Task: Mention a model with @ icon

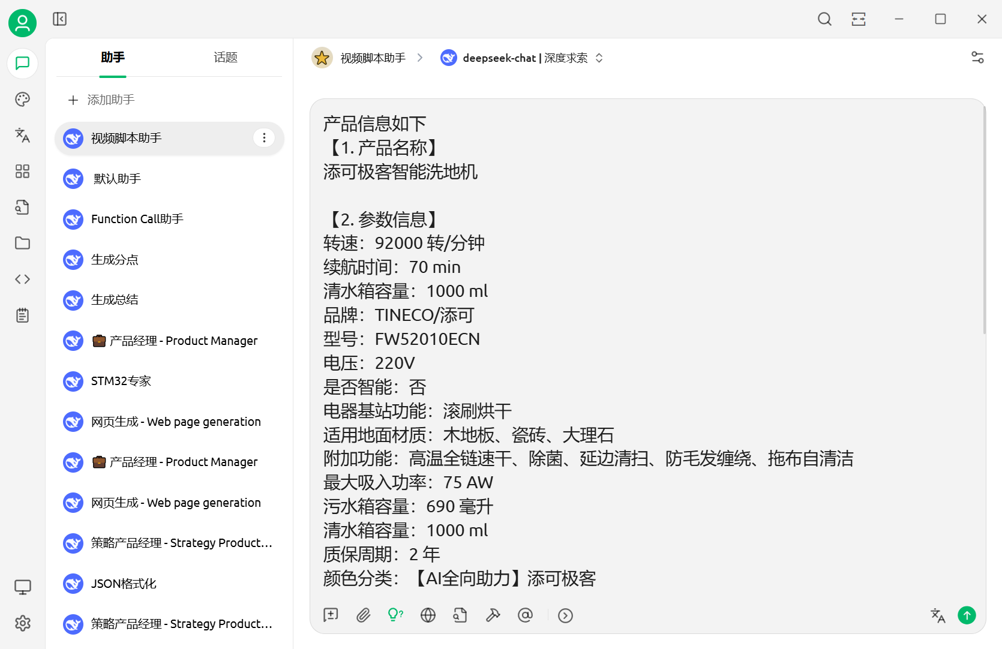Action: pyautogui.click(x=525, y=615)
